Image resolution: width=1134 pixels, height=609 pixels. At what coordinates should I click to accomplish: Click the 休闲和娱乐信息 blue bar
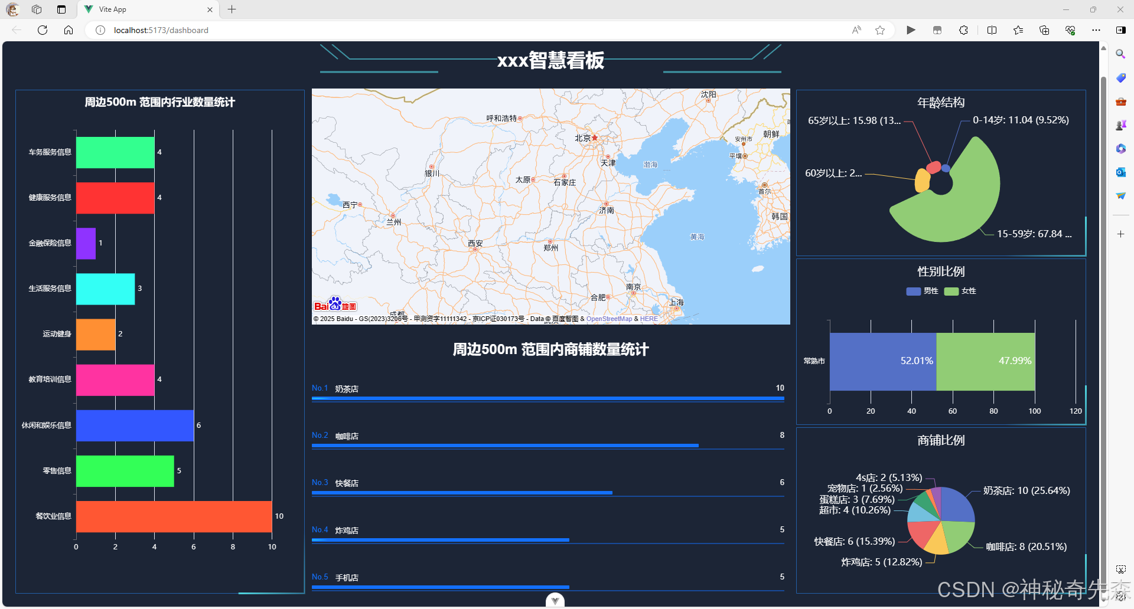pyautogui.click(x=135, y=425)
